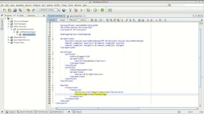Open the Debug Project dropdown arrow
Viewport: 204px width, 114px height.
point(91,10)
